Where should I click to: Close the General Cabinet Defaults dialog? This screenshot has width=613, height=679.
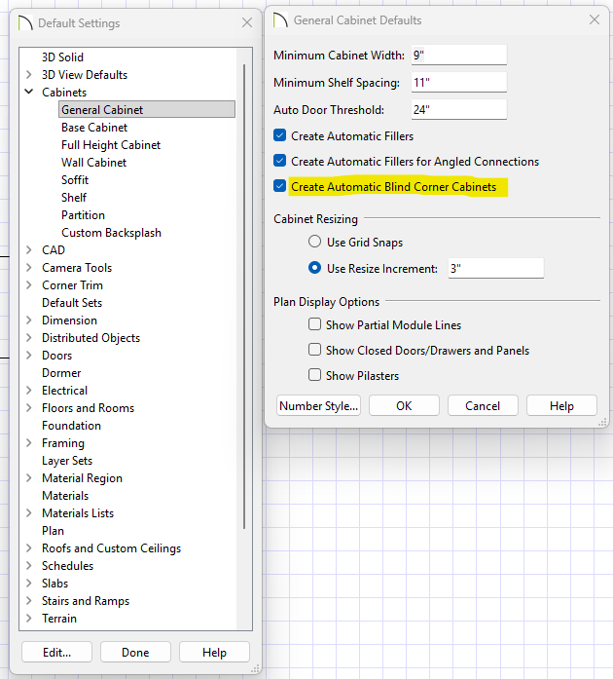pos(594,20)
